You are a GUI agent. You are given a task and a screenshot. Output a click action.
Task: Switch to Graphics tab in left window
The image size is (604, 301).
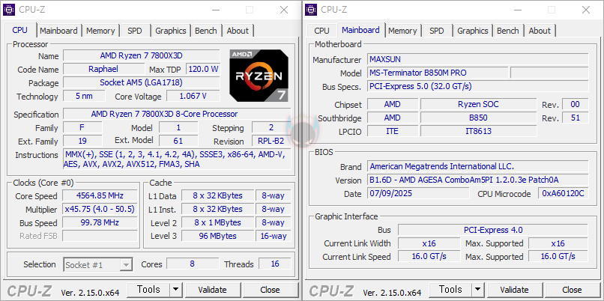[171, 31]
